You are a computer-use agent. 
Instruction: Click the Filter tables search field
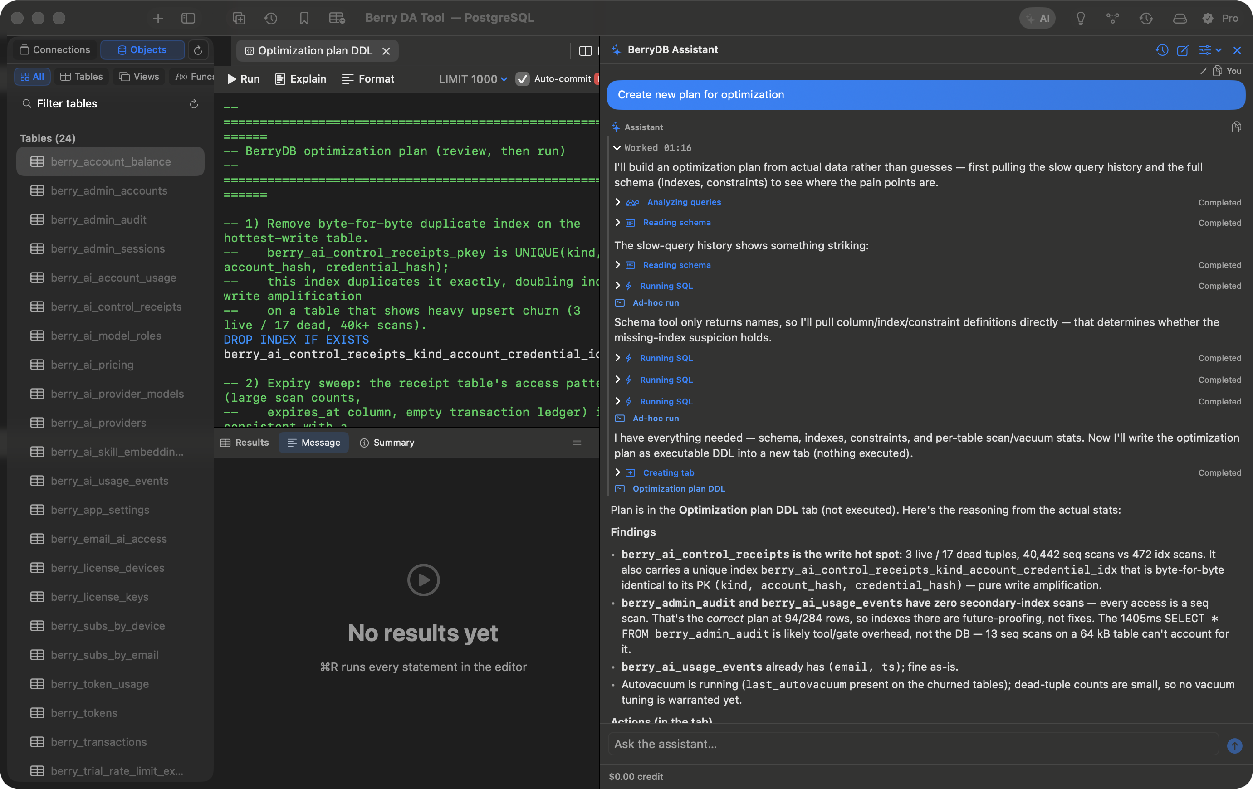104,104
